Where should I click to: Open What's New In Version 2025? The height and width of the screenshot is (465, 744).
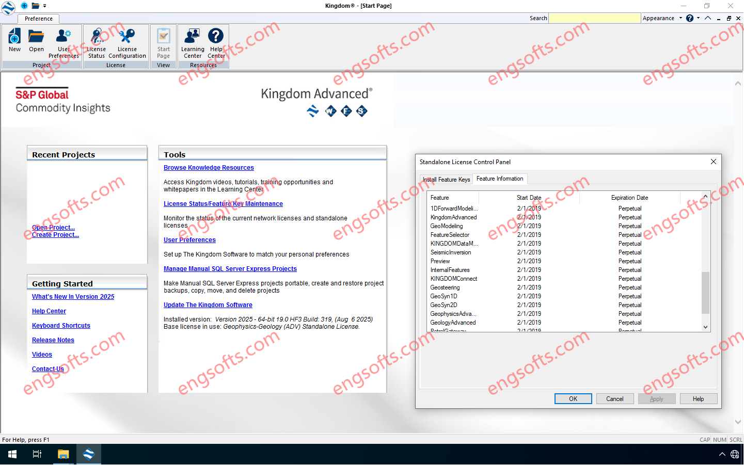click(73, 297)
